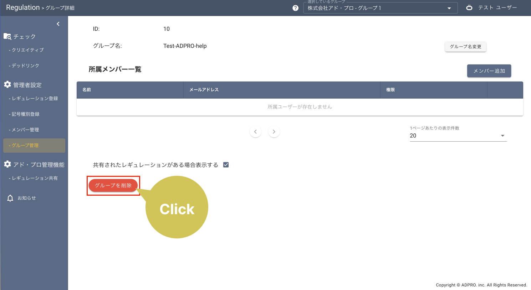The height and width of the screenshot is (290, 531).
Task: Collapse the sidebar with chevron icon
Action: click(x=58, y=24)
